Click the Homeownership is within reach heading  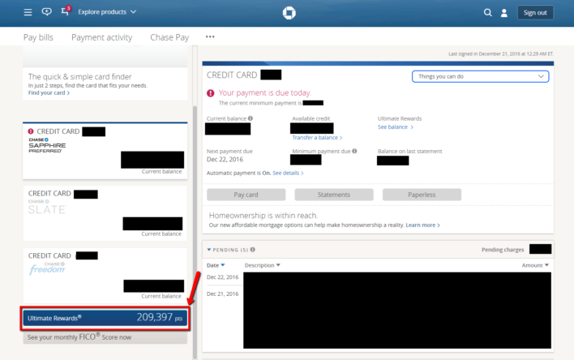[263, 216]
